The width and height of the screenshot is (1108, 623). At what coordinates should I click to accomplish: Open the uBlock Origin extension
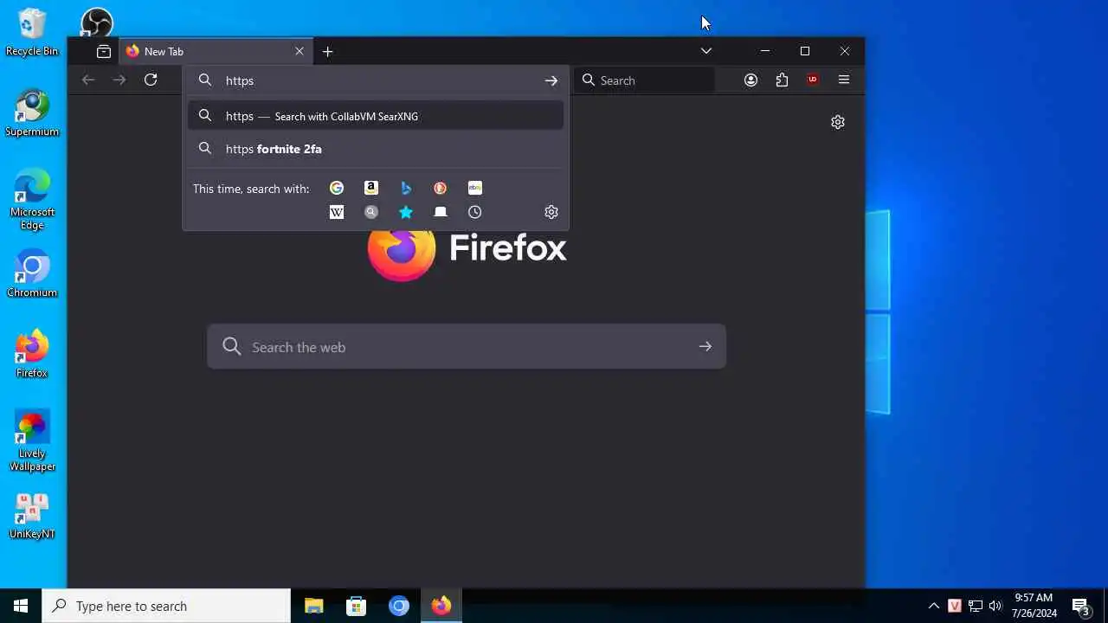tap(813, 80)
